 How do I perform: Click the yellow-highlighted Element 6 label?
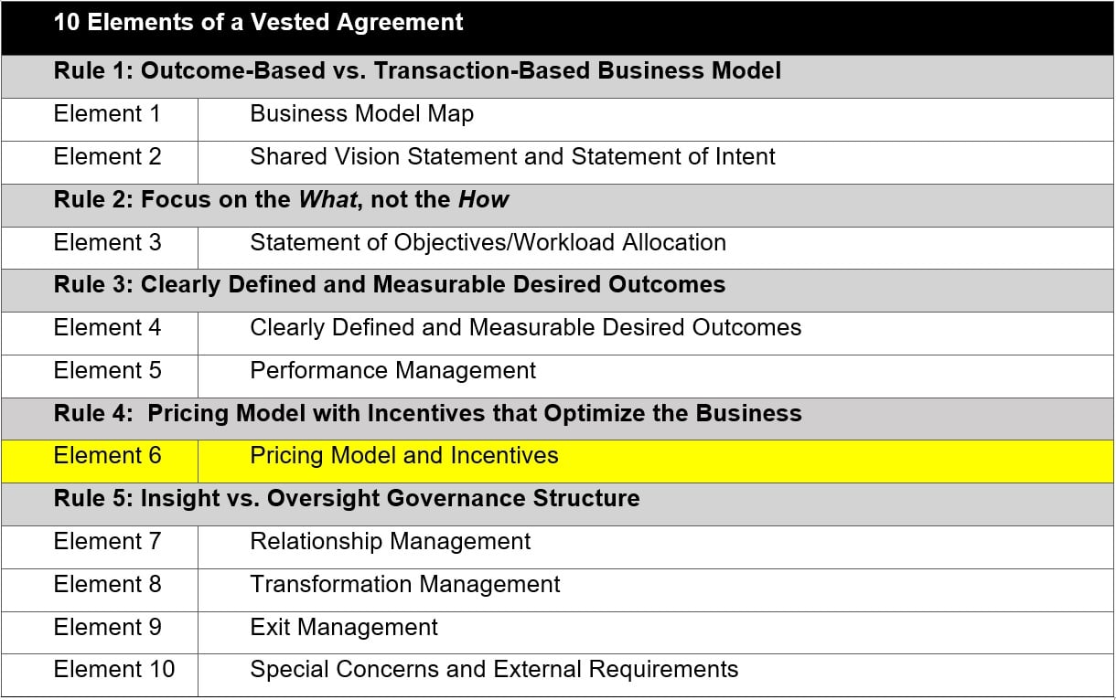point(107,456)
